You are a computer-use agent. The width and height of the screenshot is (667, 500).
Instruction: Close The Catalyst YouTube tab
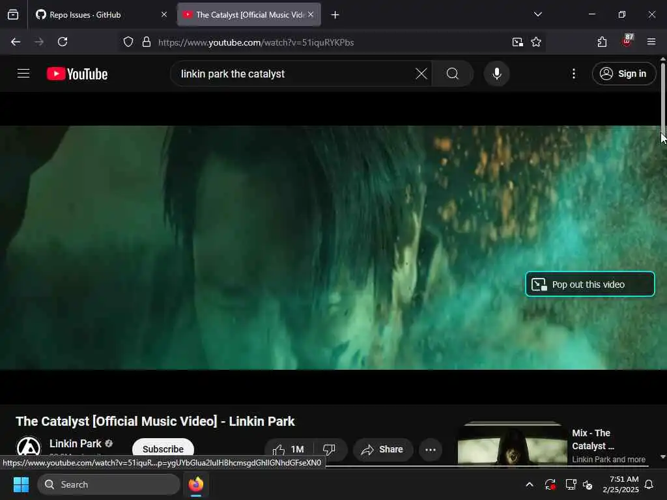(x=311, y=15)
